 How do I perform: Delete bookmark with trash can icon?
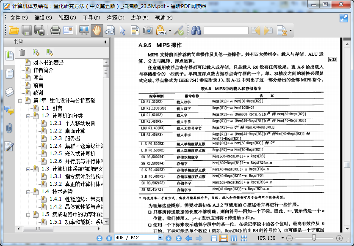pos(22,52)
